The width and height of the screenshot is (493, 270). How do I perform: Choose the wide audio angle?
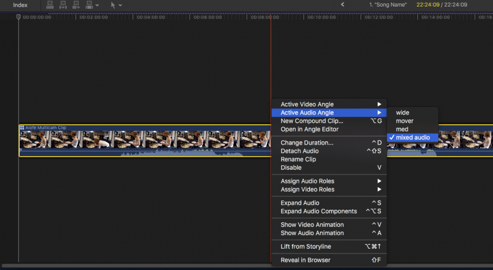point(403,113)
